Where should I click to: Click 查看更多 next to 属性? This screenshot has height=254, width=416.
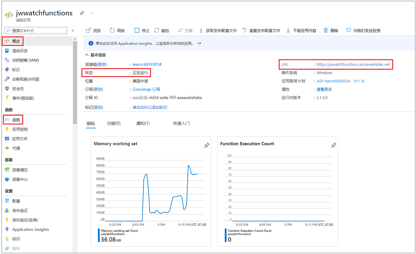point(324,89)
